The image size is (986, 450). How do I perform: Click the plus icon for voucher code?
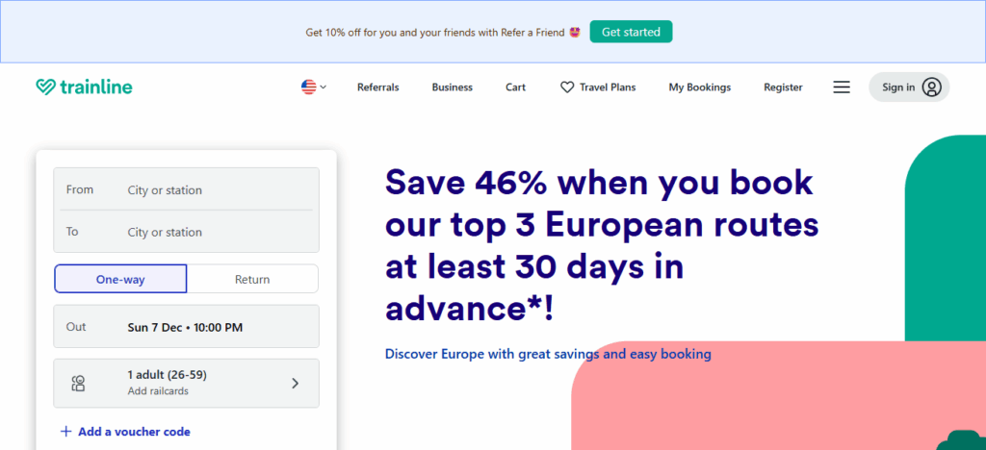click(65, 432)
